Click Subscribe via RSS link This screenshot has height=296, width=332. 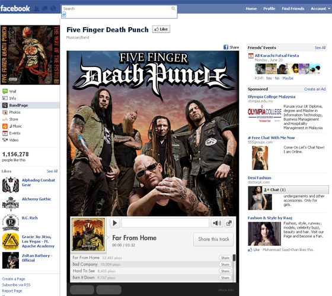[16, 285]
